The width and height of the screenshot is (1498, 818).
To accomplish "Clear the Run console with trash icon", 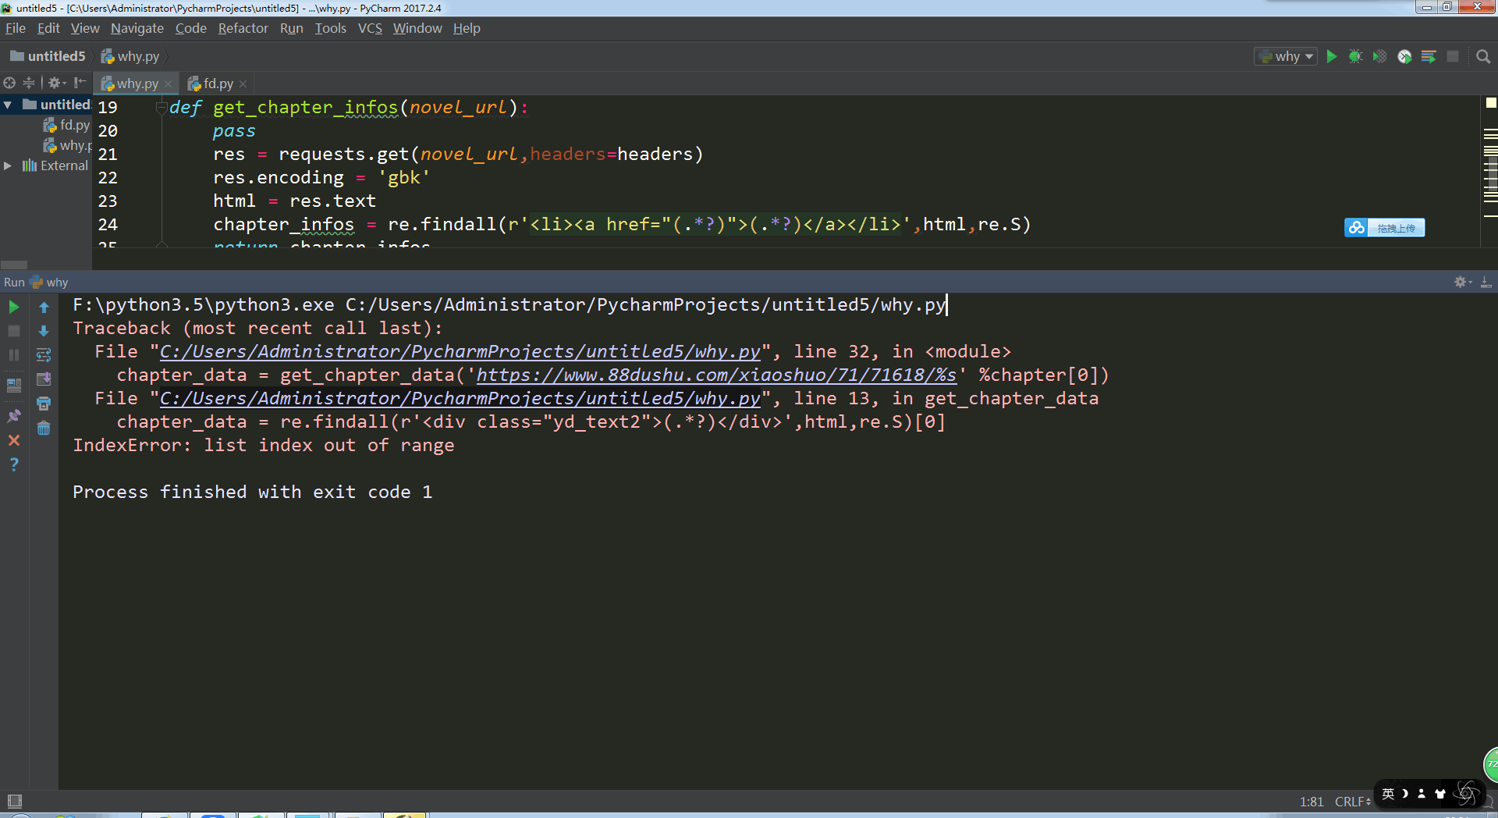I will pyautogui.click(x=44, y=428).
